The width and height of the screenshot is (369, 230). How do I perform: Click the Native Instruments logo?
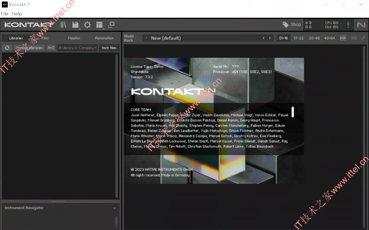[361, 25]
